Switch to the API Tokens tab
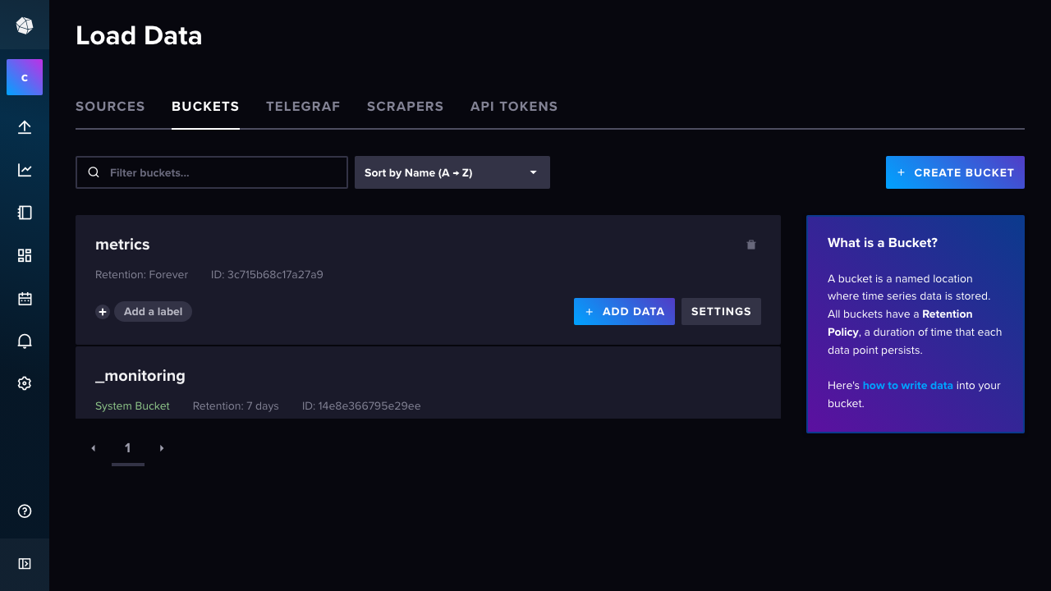The image size is (1051, 591). [514, 107]
